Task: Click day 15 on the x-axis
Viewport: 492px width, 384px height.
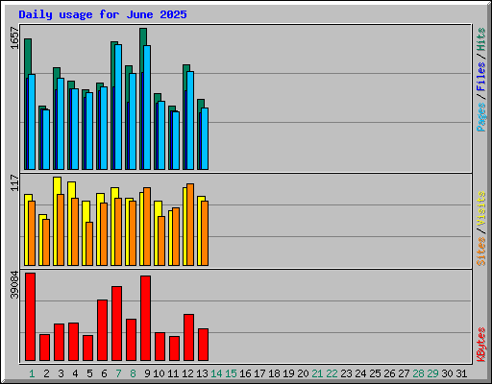Action: tap(231, 373)
